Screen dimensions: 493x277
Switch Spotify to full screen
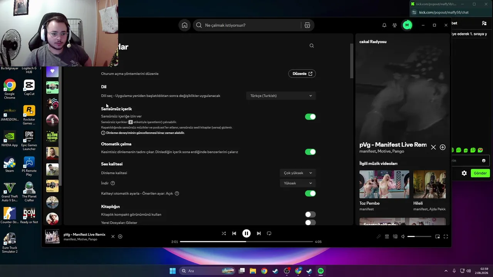(x=446, y=237)
